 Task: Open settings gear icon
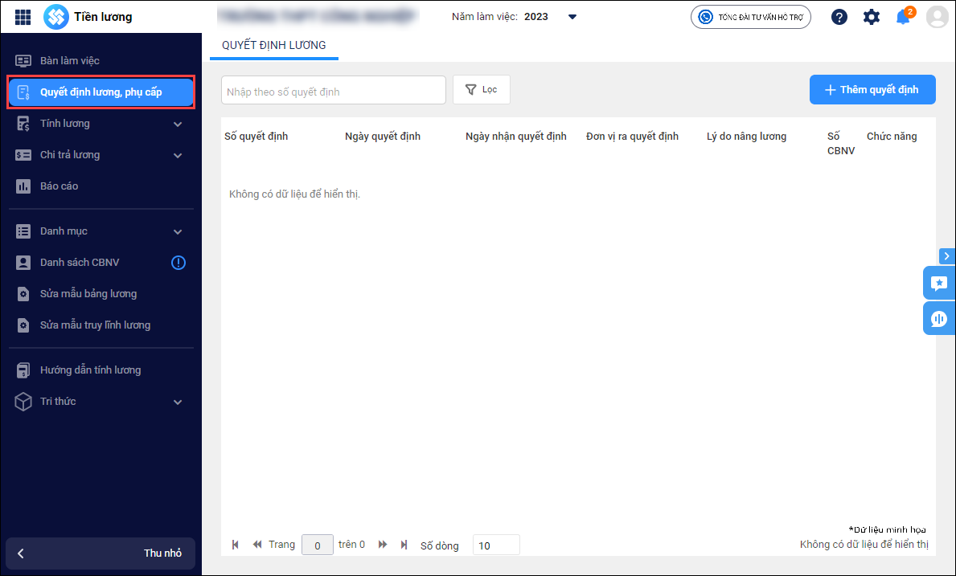872,17
